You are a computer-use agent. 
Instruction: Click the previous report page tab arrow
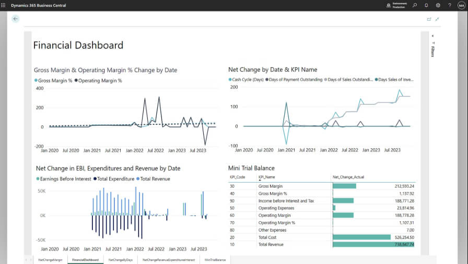26,260
